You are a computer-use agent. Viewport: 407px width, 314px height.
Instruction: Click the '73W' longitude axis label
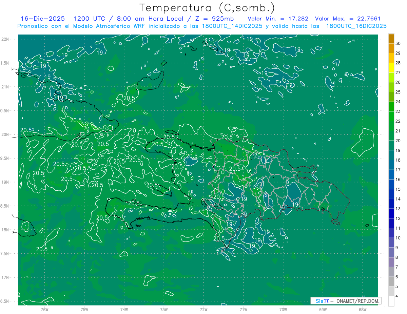point(164,310)
